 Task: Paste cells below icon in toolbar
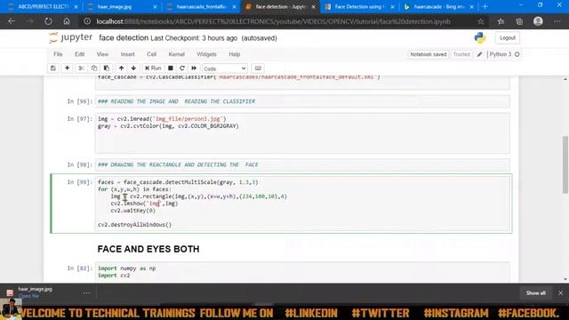click(x=107, y=68)
